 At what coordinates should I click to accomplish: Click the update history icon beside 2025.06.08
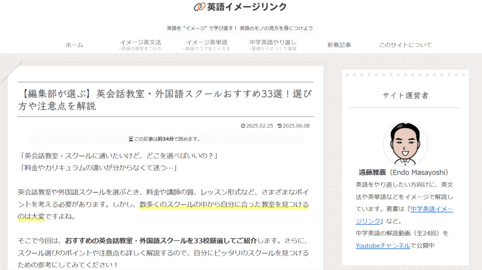coord(280,126)
